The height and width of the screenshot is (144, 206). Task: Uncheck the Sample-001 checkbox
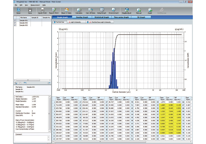click(15, 21)
